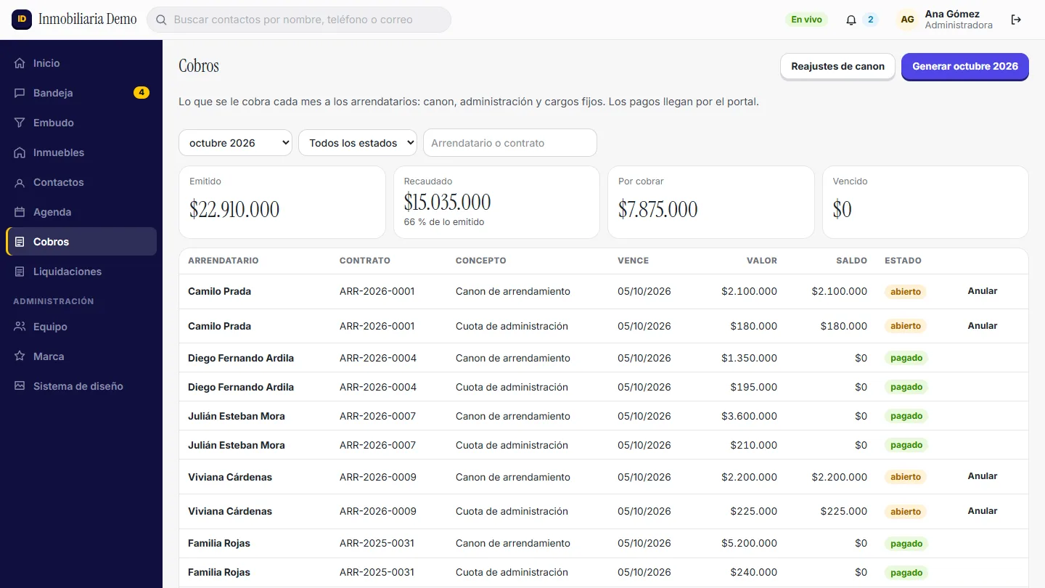1045x588 pixels.
Task: Click the Contactos person icon in sidebar
Action: (20, 182)
